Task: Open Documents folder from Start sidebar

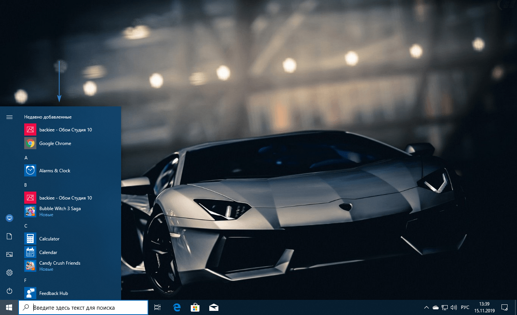Action: pyautogui.click(x=9, y=236)
